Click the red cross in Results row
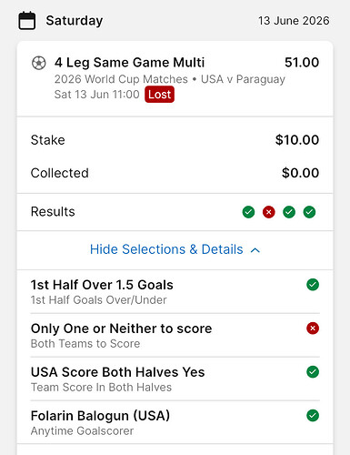This screenshot has height=455, width=350. tap(269, 212)
